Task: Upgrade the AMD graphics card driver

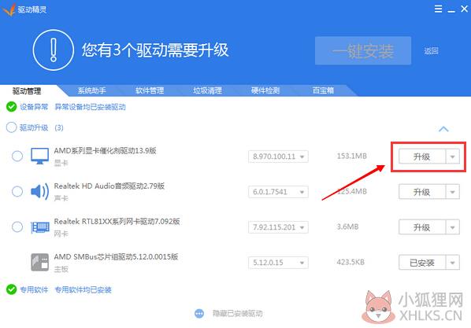Action: [422, 157]
